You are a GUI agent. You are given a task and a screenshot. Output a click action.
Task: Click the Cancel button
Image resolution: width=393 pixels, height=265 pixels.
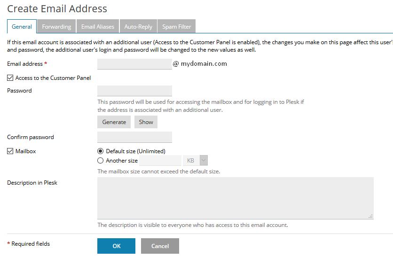coord(160,246)
